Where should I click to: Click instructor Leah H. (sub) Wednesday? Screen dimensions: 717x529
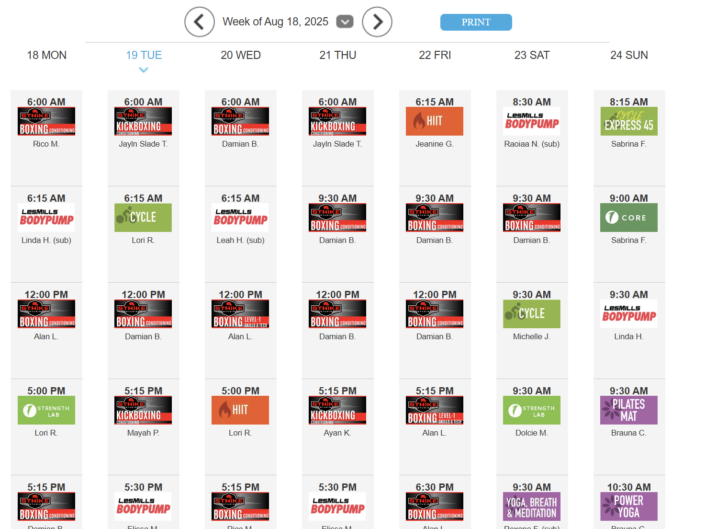point(240,240)
